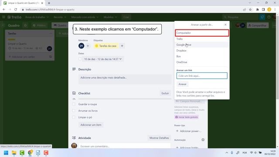Open Windows Start menu
This screenshot has width=279, height=157.
pos(6,153)
